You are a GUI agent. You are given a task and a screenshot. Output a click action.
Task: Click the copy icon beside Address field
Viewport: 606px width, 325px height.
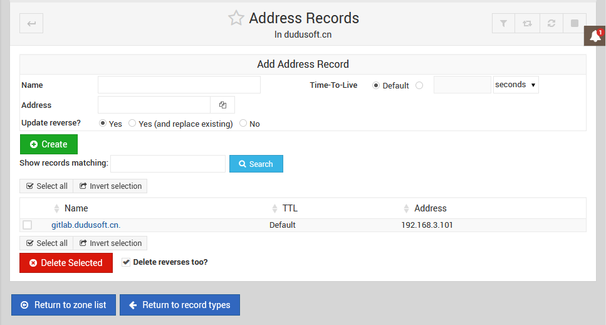222,105
